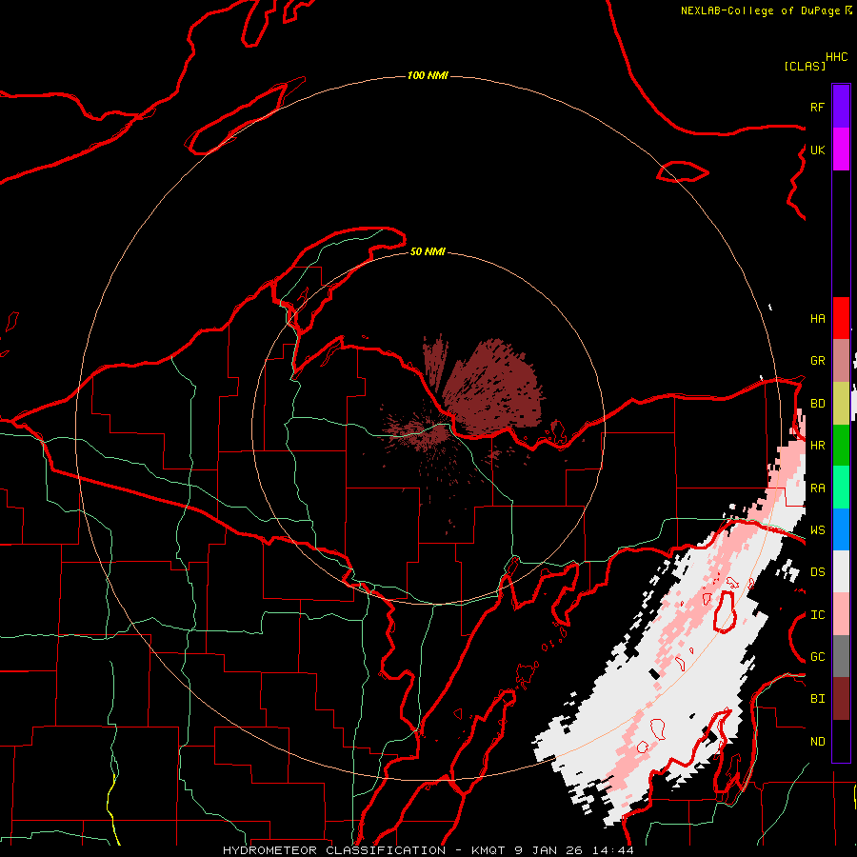Viewport: 857px width, 857px height.
Task: Click the HYDROMETEOR CLASSIFICATION caption
Action: pyautogui.click(x=334, y=850)
